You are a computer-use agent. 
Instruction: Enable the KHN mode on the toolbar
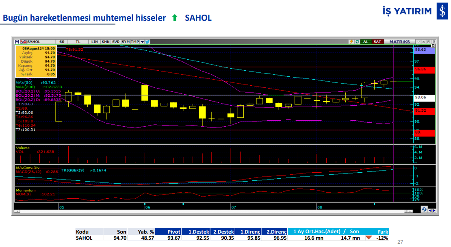click(x=106, y=41)
